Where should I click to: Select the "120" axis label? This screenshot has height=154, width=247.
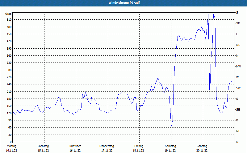coord(9,113)
